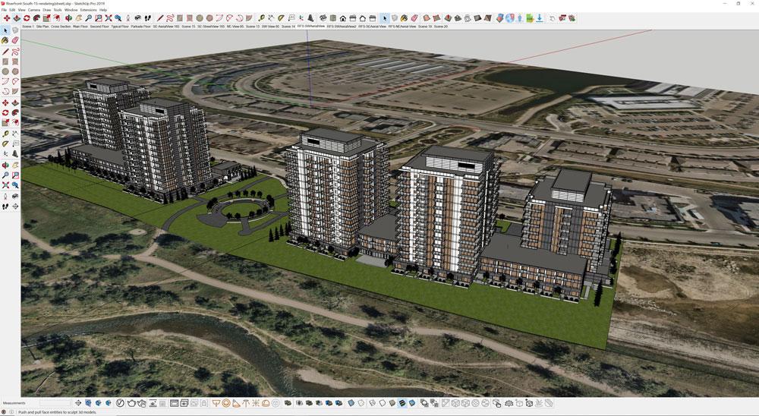
Task: Select the Move tool in top toolbar
Action: pos(6,17)
